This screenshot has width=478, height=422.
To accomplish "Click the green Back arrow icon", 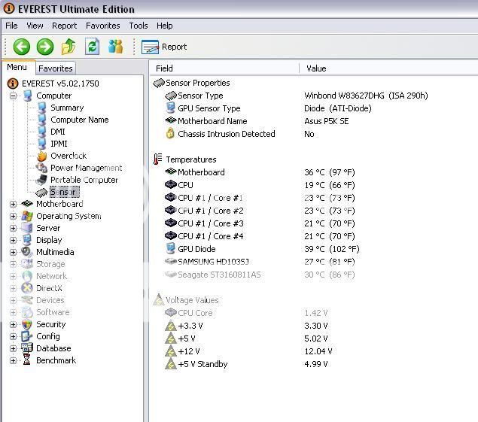I will click(21, 47).
